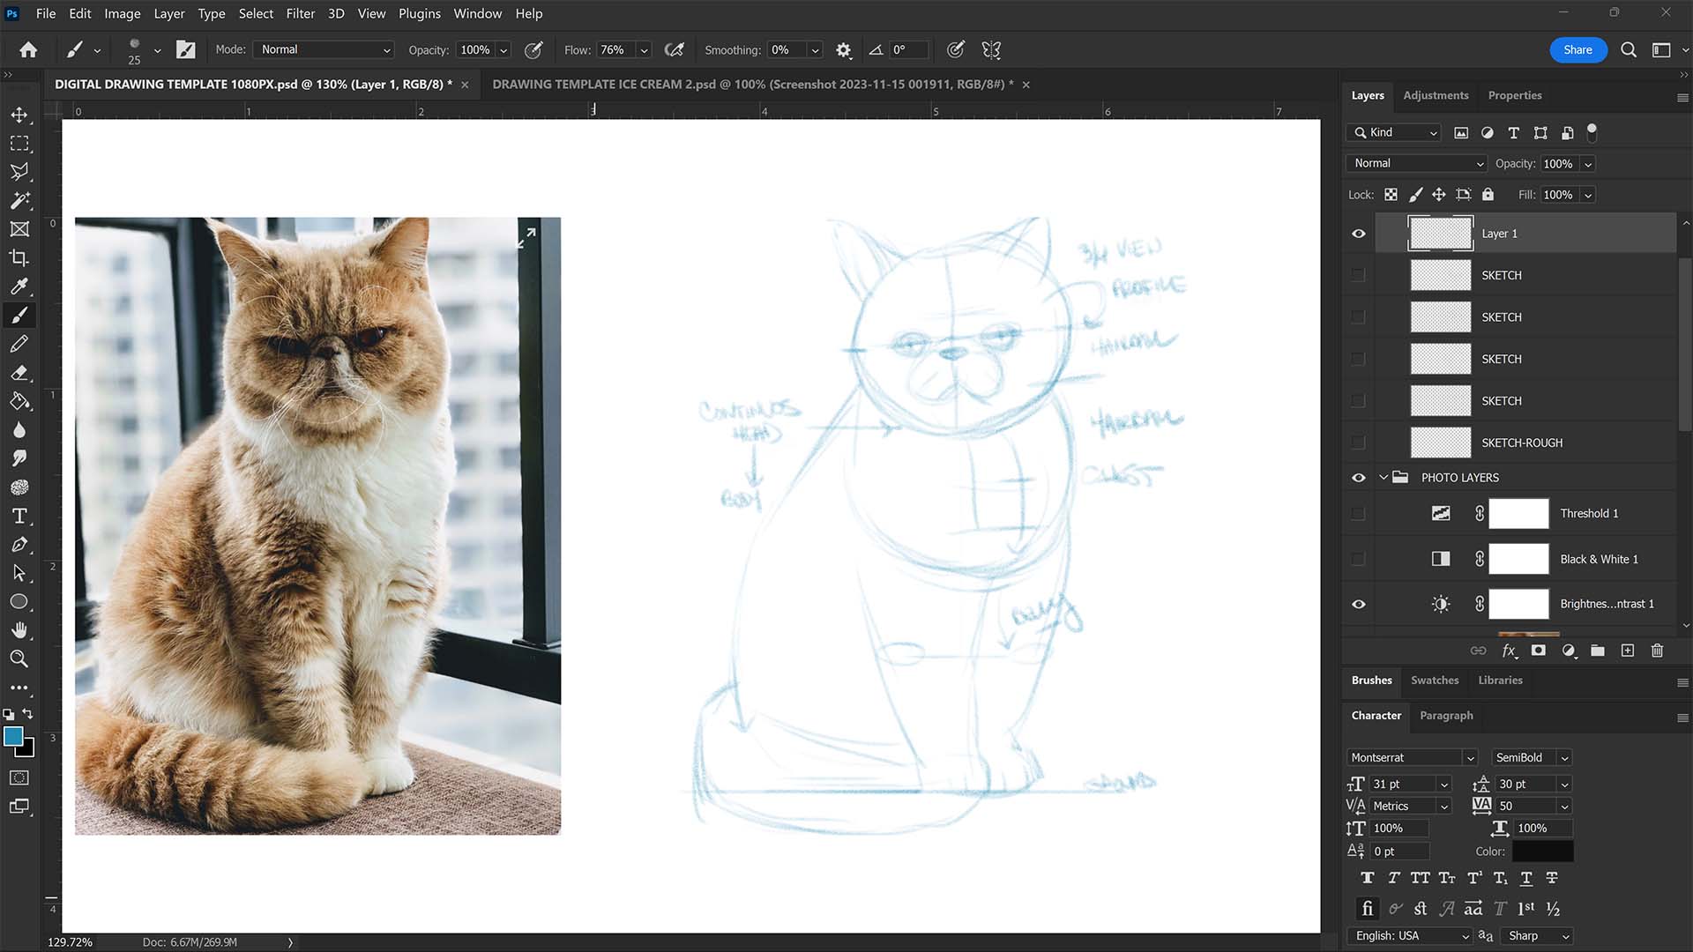Image resolution: width=1693 pixels, height=952 pixels.
Task: Select the Layer 1 thumbnail
Action: 1440,234
